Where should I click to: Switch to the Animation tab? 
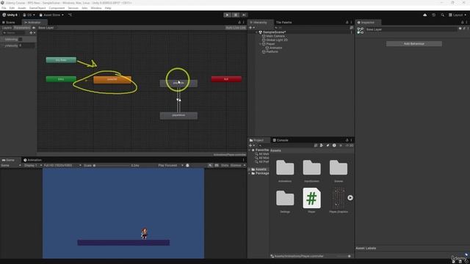click(x=32, y=160)
